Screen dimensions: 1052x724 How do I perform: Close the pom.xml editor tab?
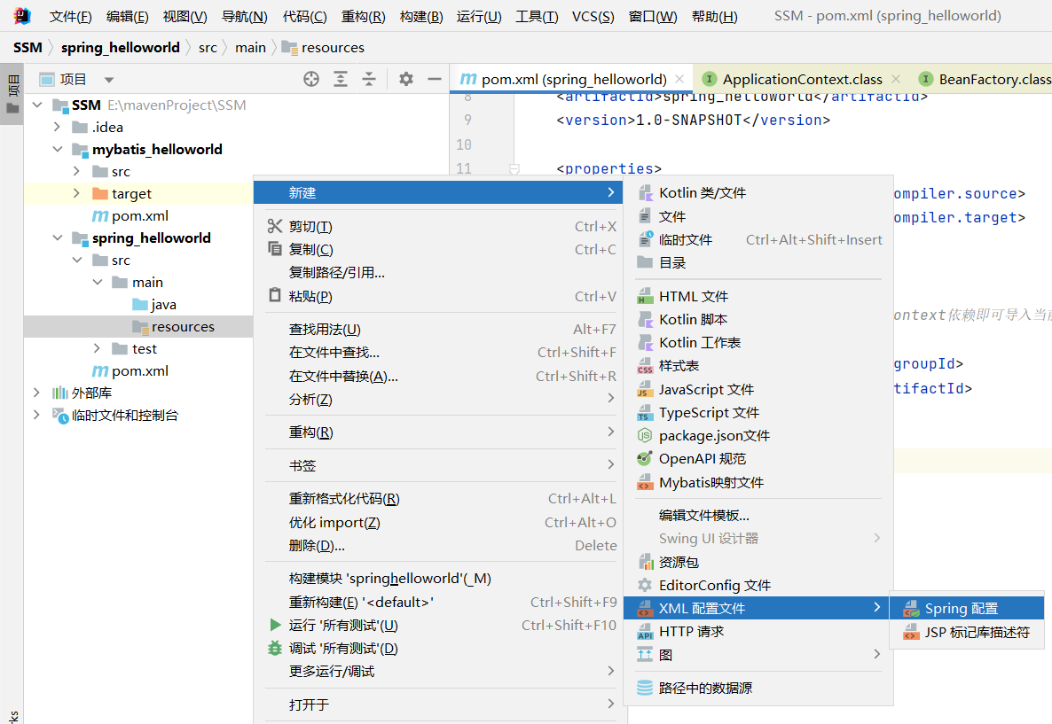pyautogui.click(x=680, y=80)
